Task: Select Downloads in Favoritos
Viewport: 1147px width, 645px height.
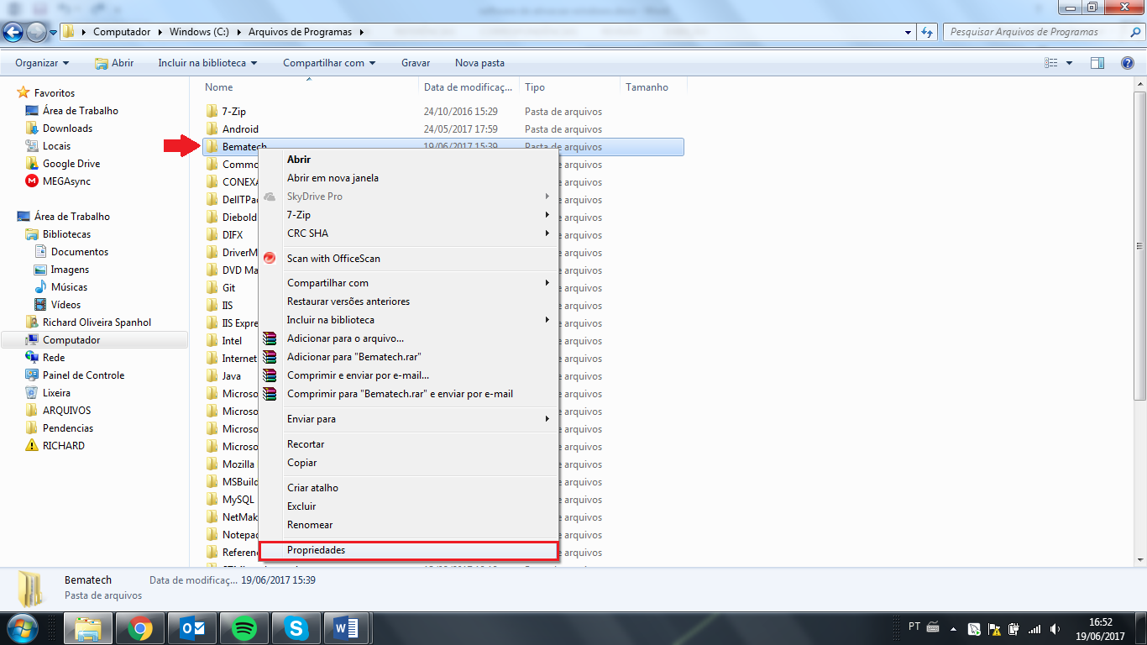Action: pos(67,128)
